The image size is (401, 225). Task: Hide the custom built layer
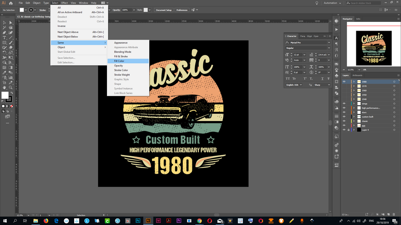tap(344, 117)
